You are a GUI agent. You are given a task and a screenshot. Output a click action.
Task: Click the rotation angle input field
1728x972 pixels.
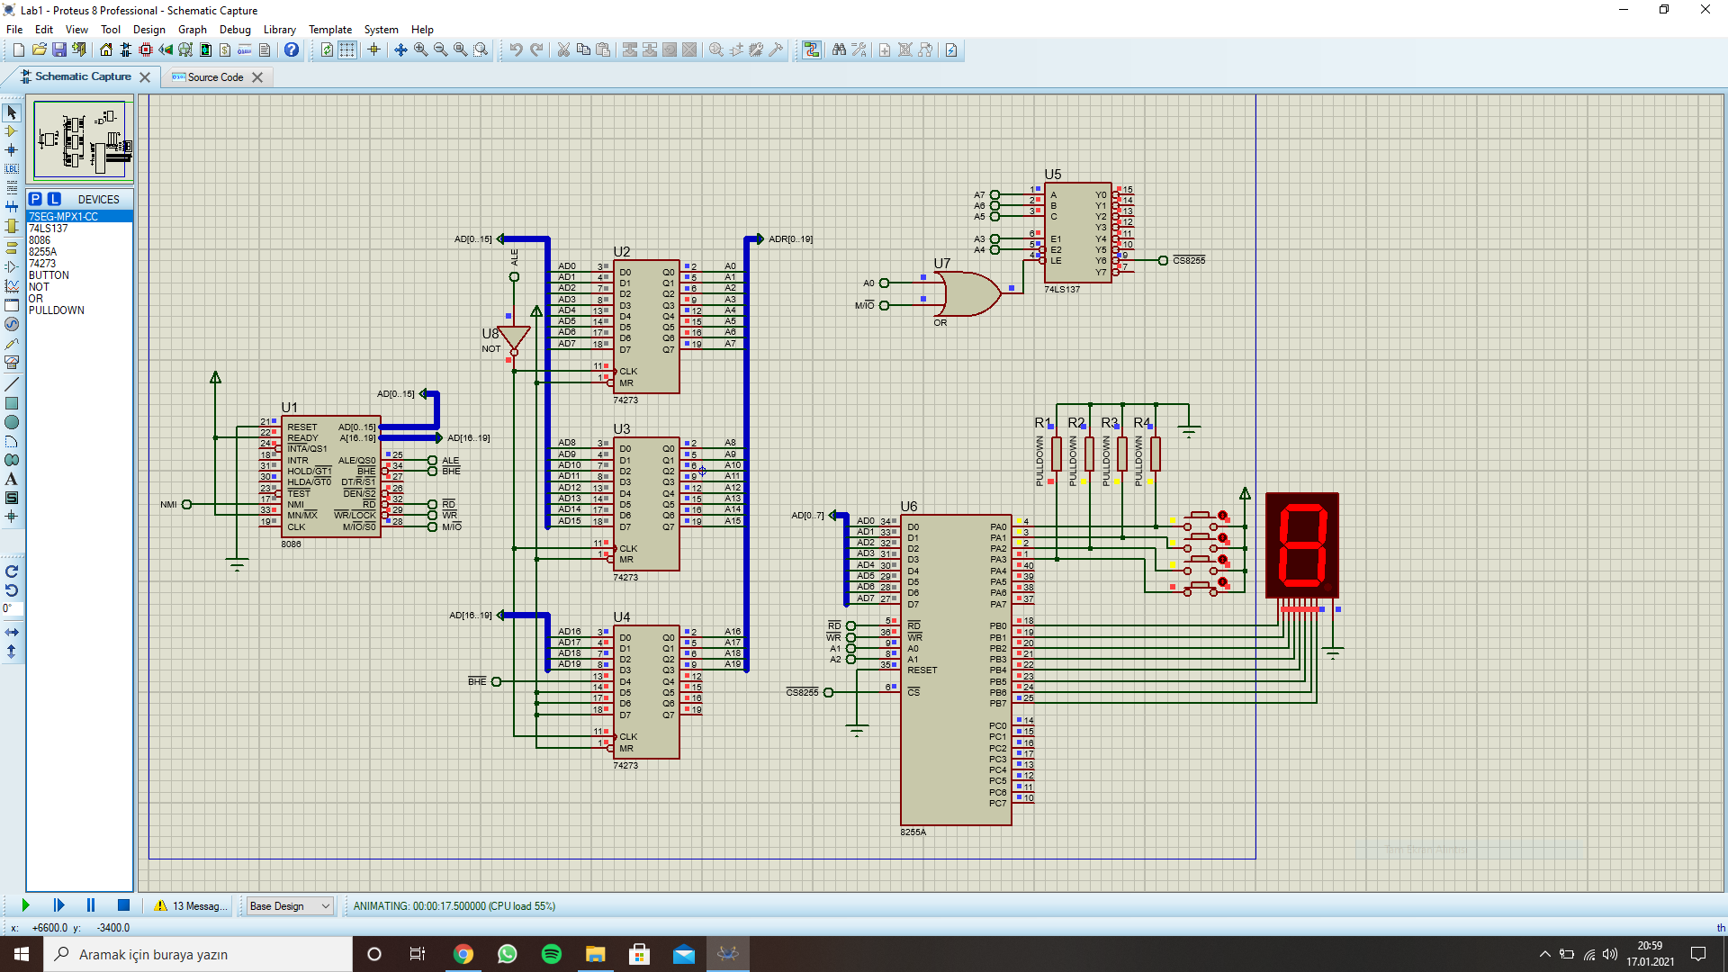point(13,608)
